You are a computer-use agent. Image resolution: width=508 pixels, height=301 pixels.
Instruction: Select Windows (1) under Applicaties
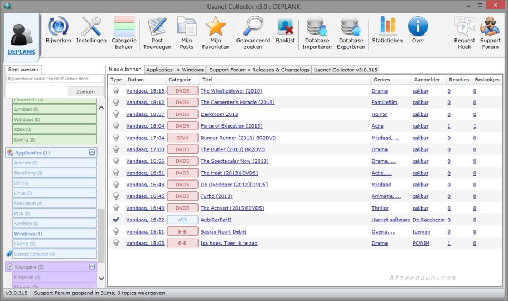click(x=55, y=234)
